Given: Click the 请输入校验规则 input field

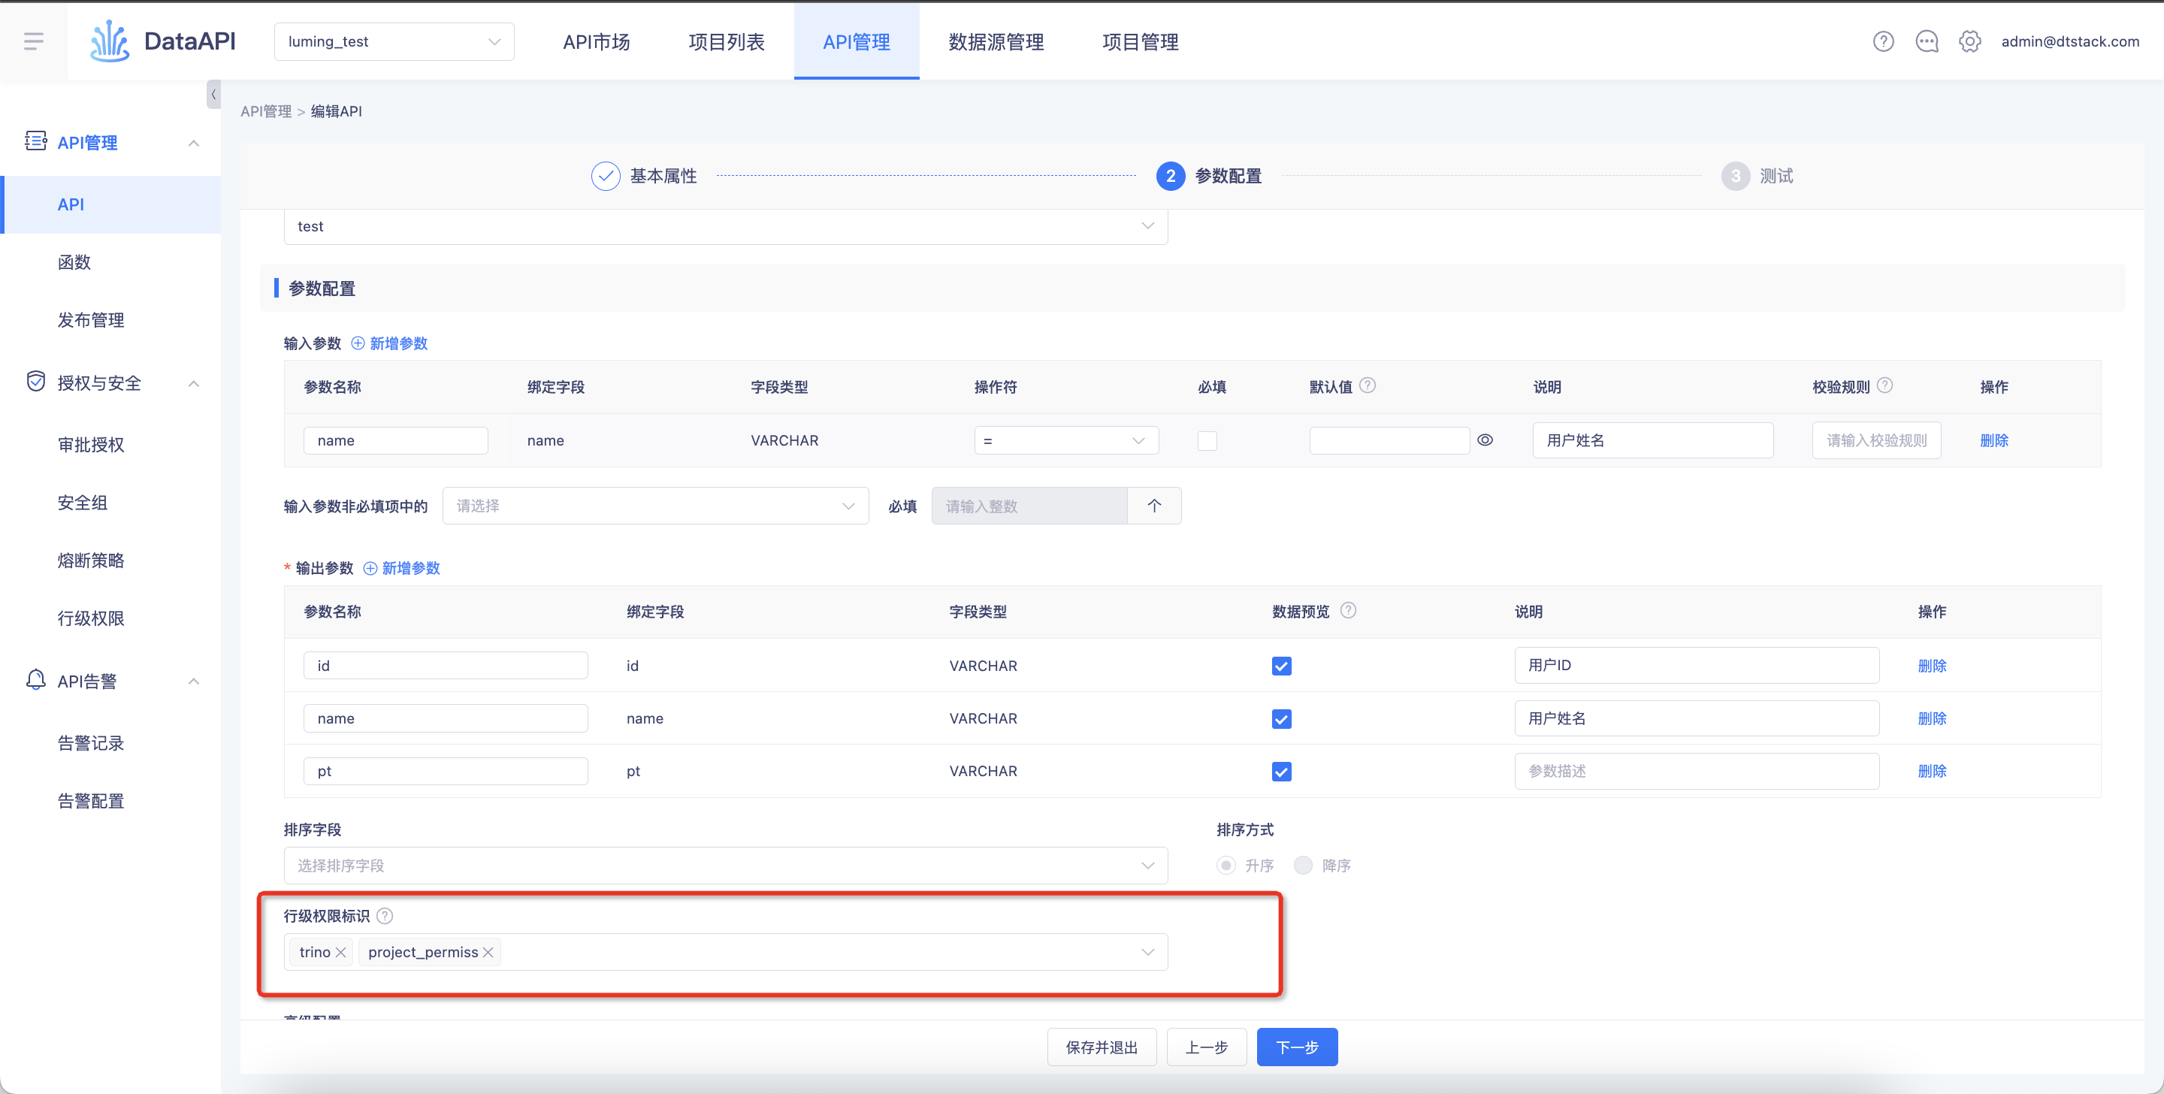Looking at the screenshot, I should [x=1876, y=440].
